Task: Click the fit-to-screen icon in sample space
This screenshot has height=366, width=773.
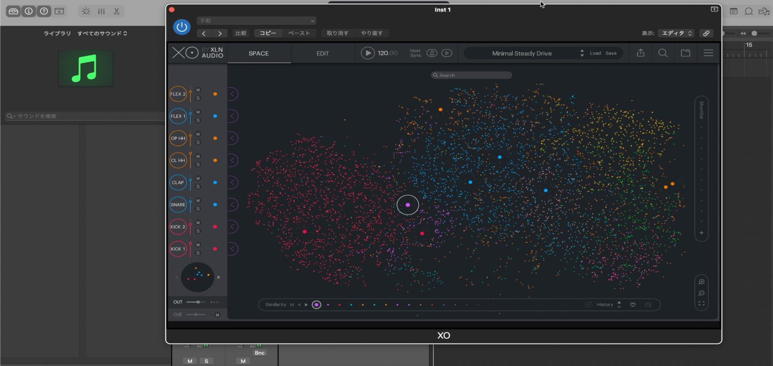Action: (x=701, y=304)
